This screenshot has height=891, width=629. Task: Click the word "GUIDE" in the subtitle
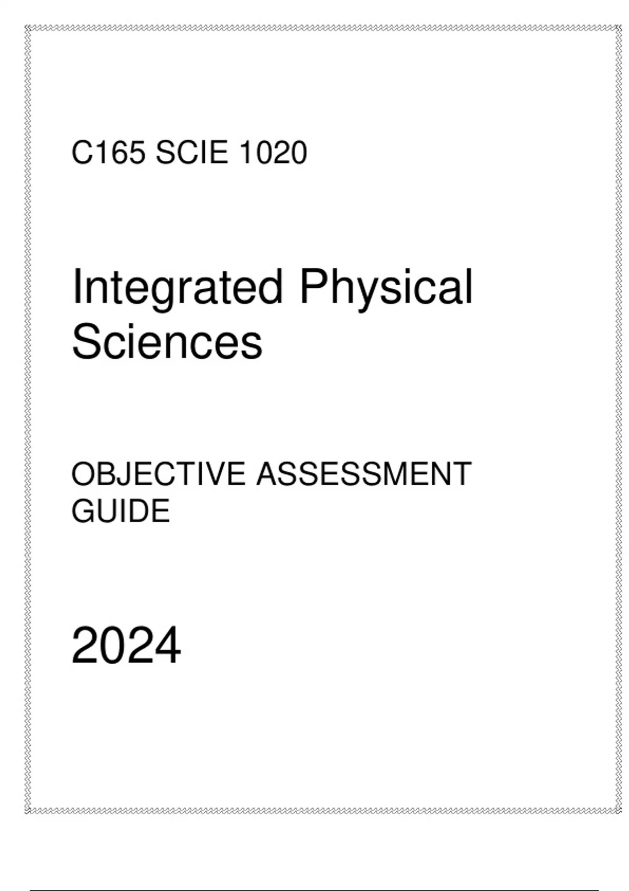click(x=121, y=511)
